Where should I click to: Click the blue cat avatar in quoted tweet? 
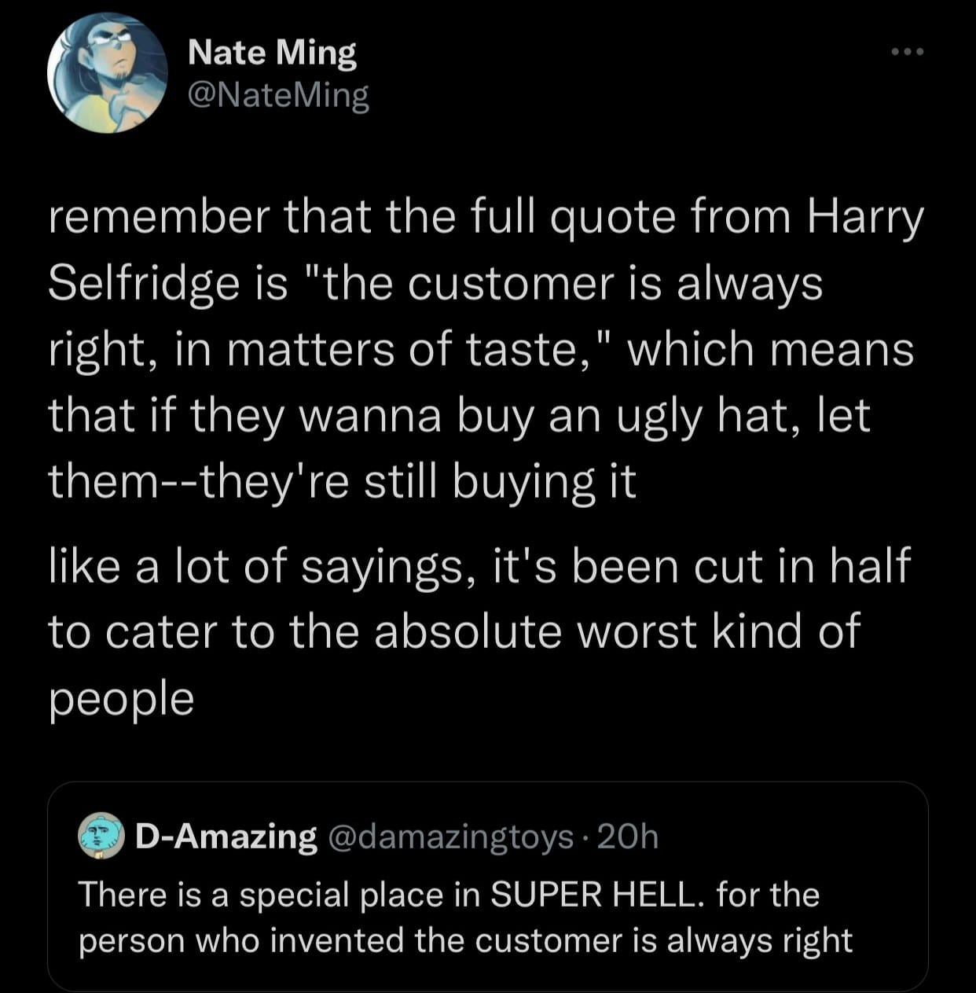(x=101, y=837)
